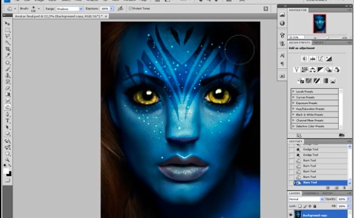Enable airbrush mode in options bar
Image resolution: width=354 pixels, height=218 pixels.
click(x=121, y=9)
